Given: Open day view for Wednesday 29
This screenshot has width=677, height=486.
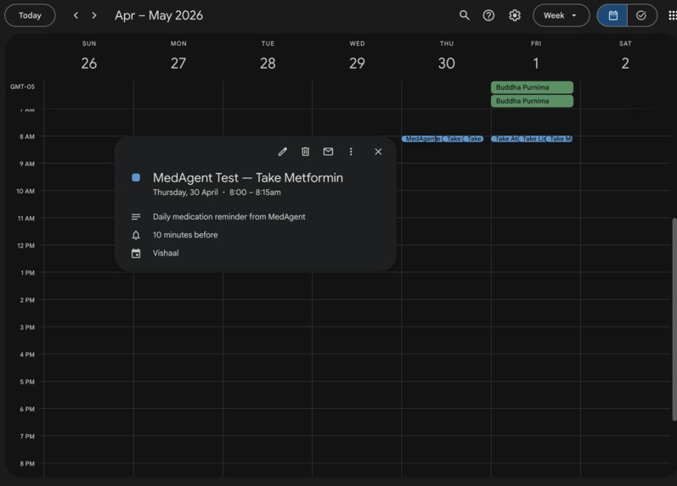Looking at the screenshot, I should point(357,64).
